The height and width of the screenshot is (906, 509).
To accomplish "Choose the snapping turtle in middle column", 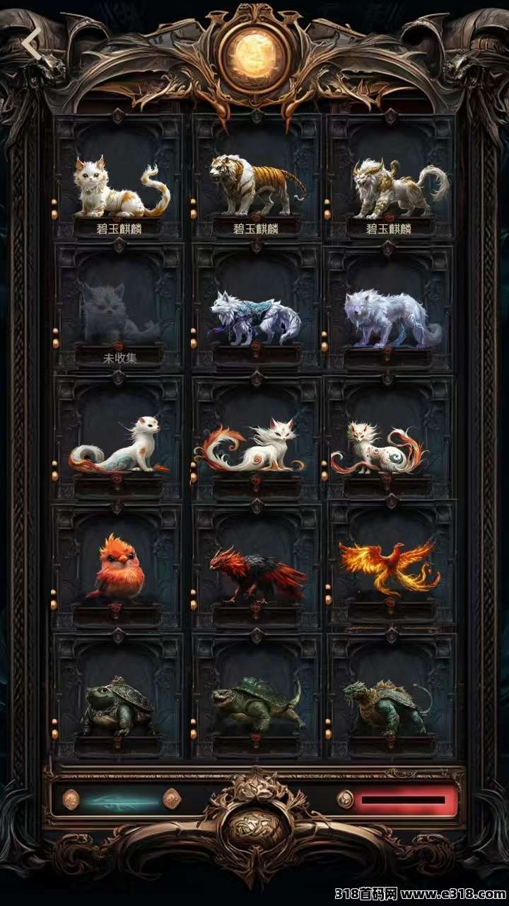I will (x=257, y=696).
